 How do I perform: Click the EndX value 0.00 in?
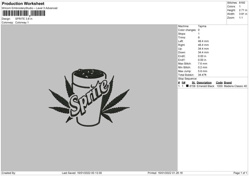tap(202, 56)
